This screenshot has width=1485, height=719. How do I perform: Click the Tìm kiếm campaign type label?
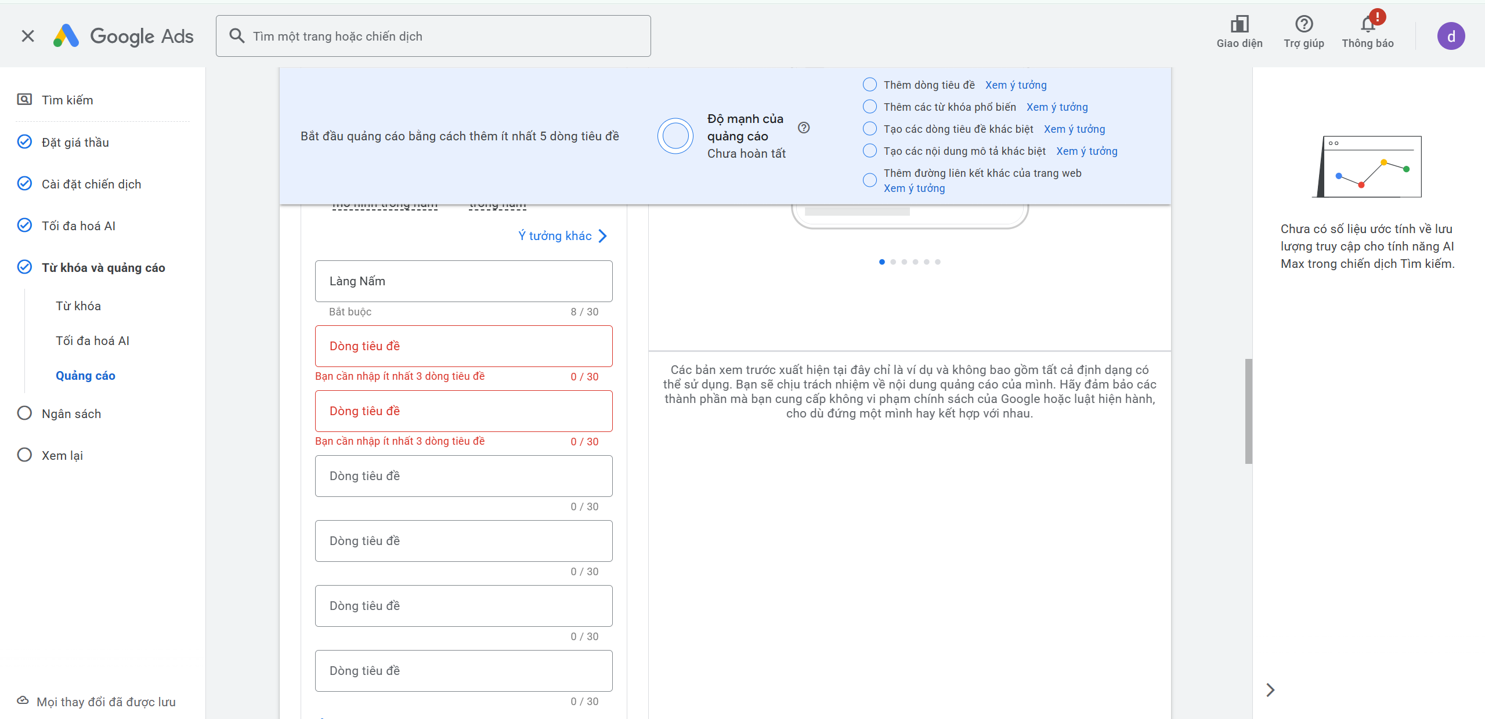67,100
